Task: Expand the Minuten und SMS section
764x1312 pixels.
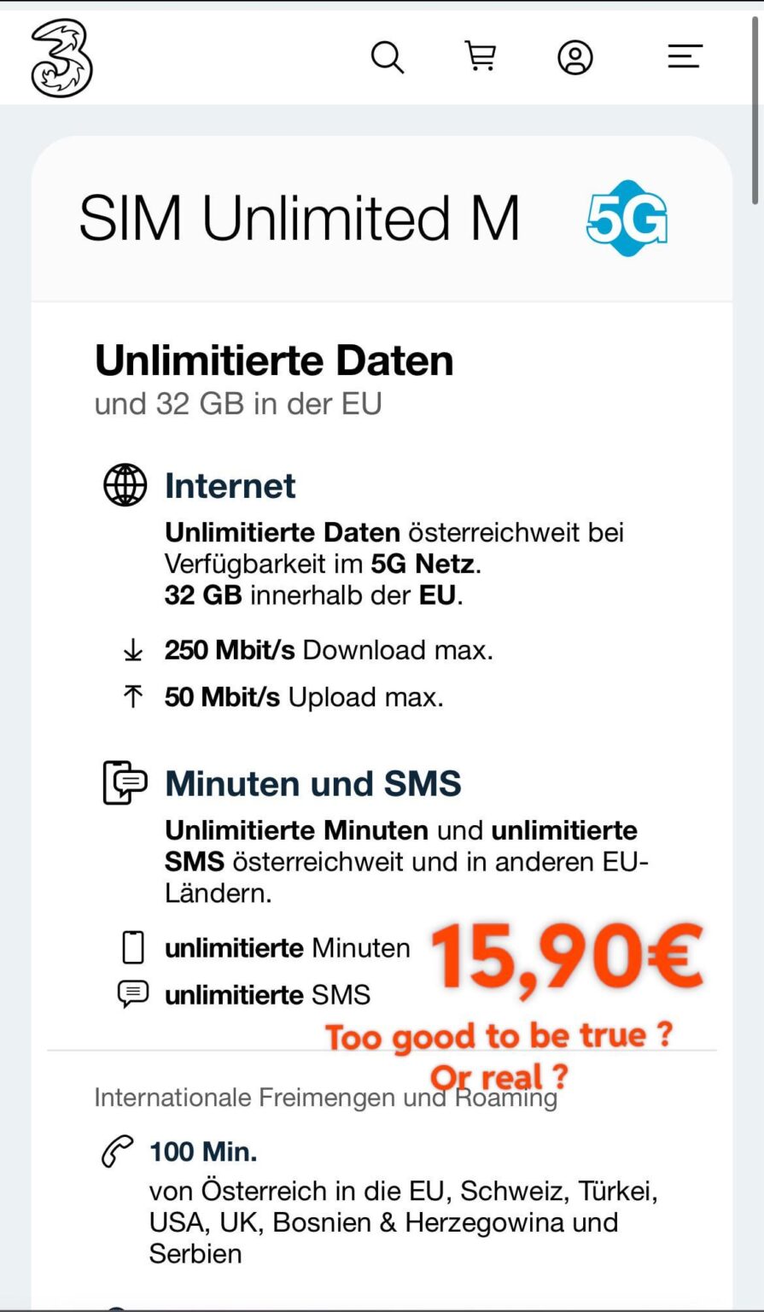Action: (312, 783)
